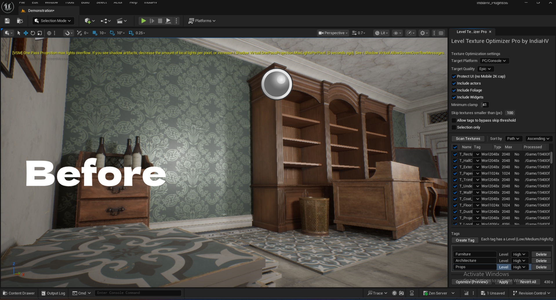Image resolution: width=556 pixels, height=300 pixels.
Task: Uncheck Protect UI (no Mobile 2K cap)
Action: point(454,76)
